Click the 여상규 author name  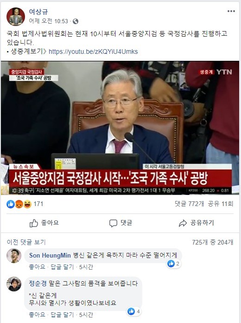pyautogui.click(x=38, y=12)
